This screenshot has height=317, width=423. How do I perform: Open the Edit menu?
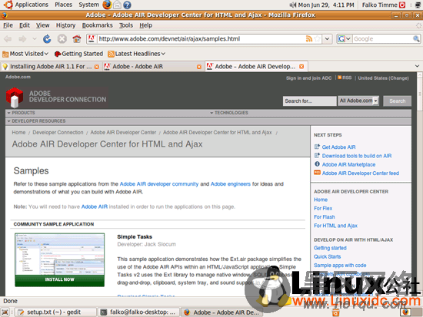point(25,25)
